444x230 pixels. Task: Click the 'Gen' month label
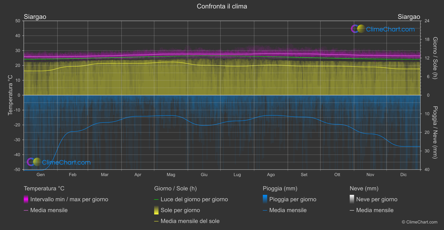(41, 175)
